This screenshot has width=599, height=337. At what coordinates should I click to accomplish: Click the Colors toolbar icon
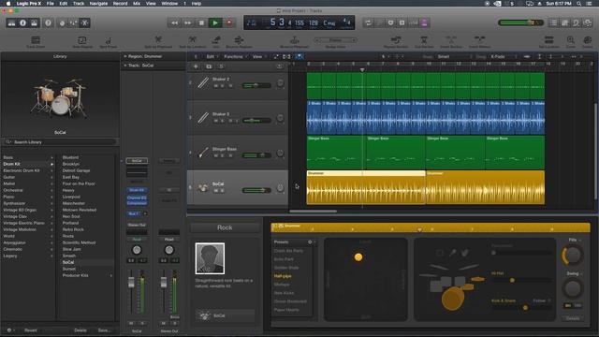[x=588, y=40]
